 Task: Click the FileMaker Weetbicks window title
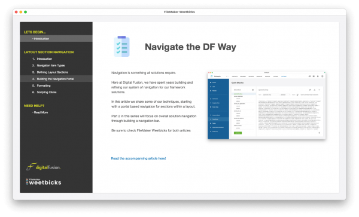(x=180, y=12)
